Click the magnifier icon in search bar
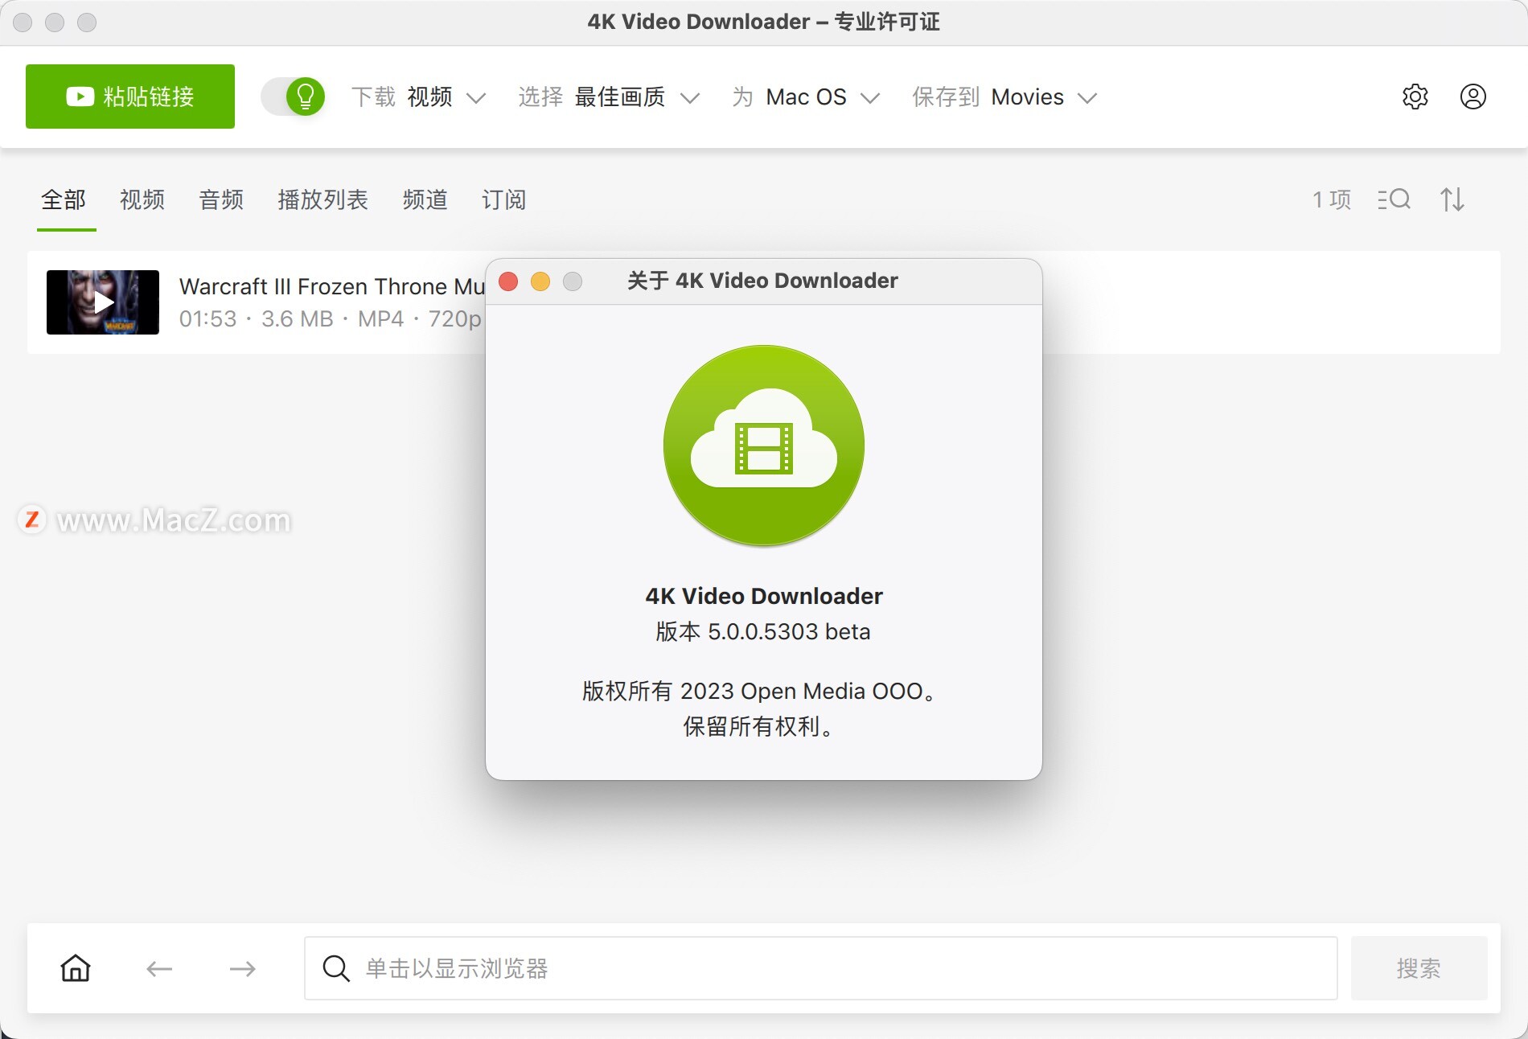 (x=335, y=968)
